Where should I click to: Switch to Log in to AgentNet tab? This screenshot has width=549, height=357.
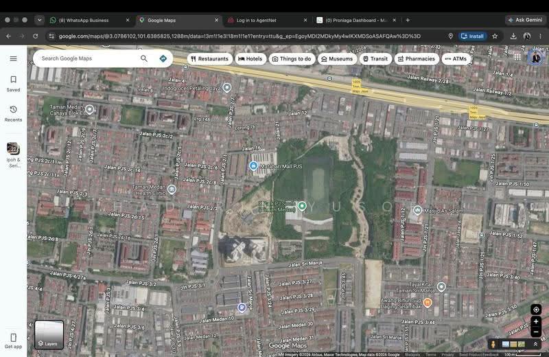[268, 21]
